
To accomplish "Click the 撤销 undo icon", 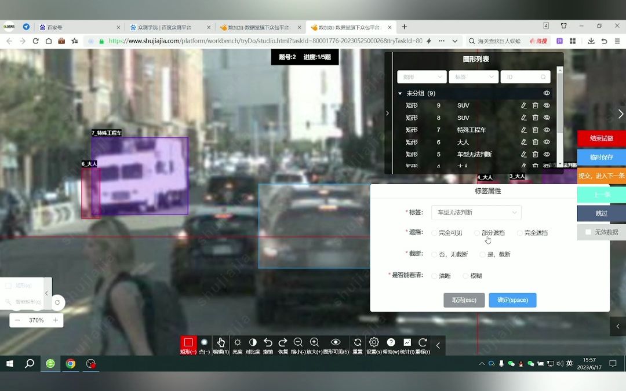I will tap(267, 342).
